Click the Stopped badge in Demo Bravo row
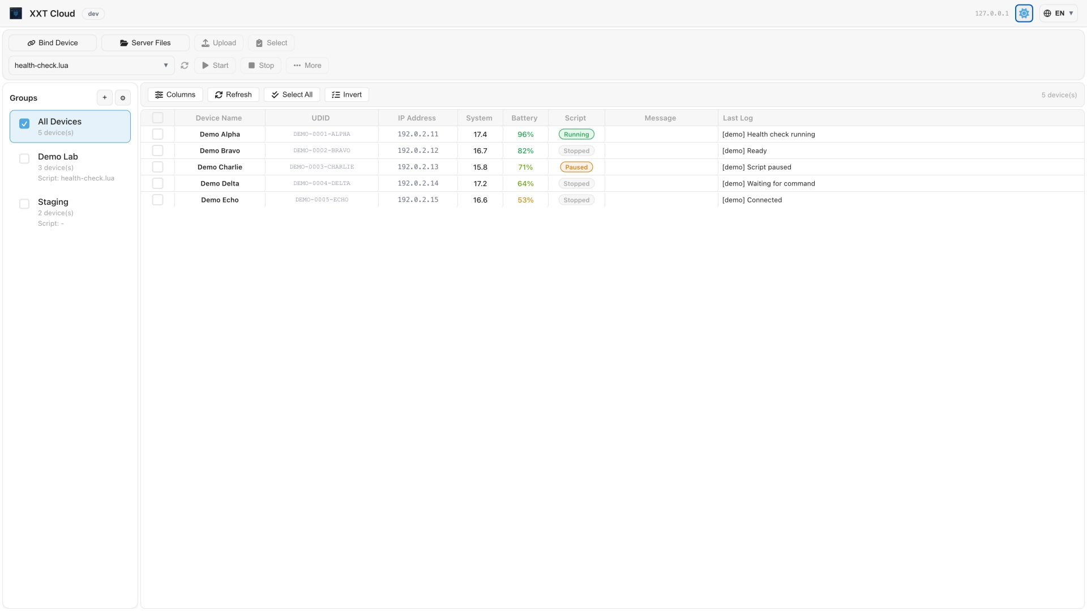The image size is (1087, 611). [576, 151]
